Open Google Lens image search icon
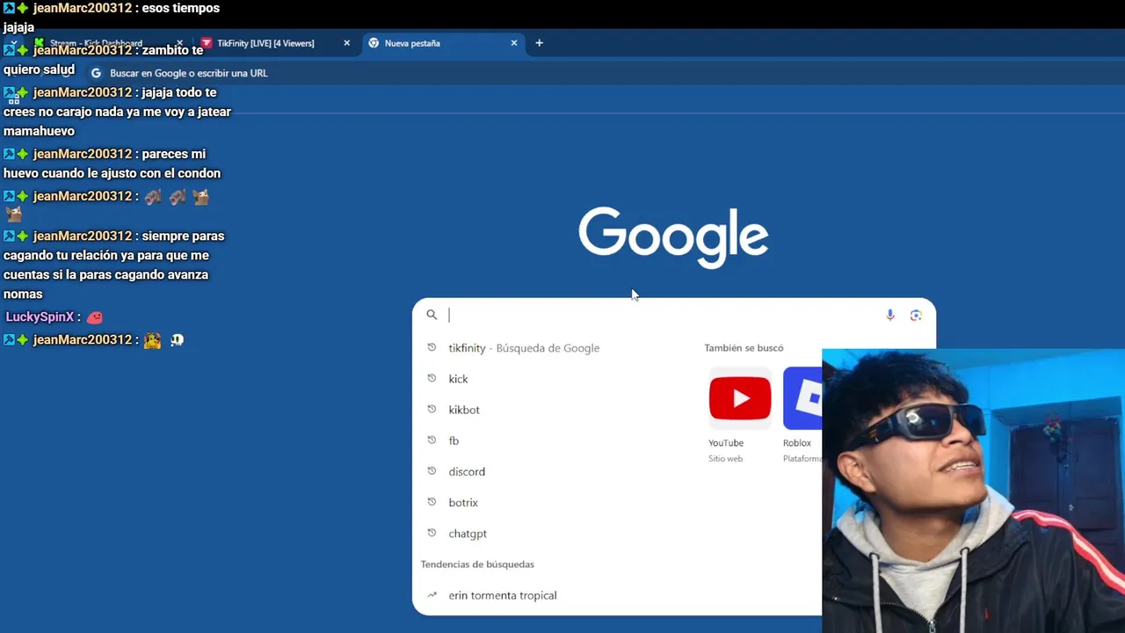1125x633 pixels. click(x=916, y=315)
